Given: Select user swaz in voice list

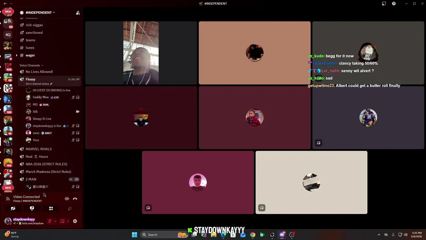Looking at the screenshot, I should point(53,133).
